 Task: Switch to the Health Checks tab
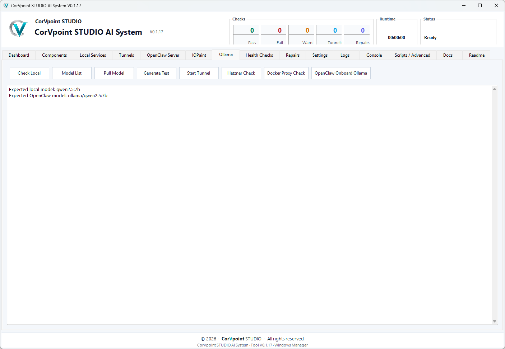(x=259, y=55)
